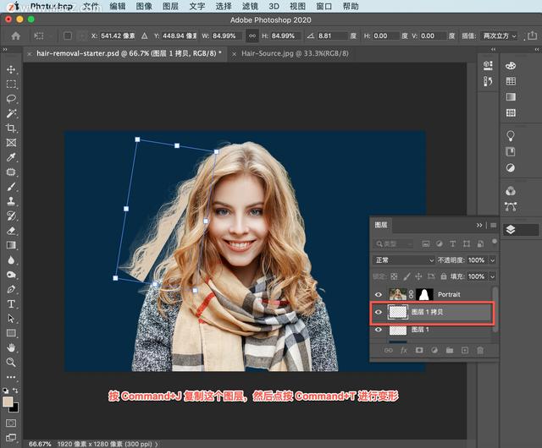Click the foreground color swatch
The image size is (542, 448).
8,402
